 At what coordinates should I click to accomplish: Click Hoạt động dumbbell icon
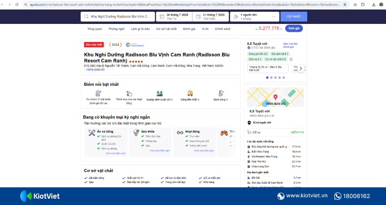pyautogui.click(x=180, y=133)
